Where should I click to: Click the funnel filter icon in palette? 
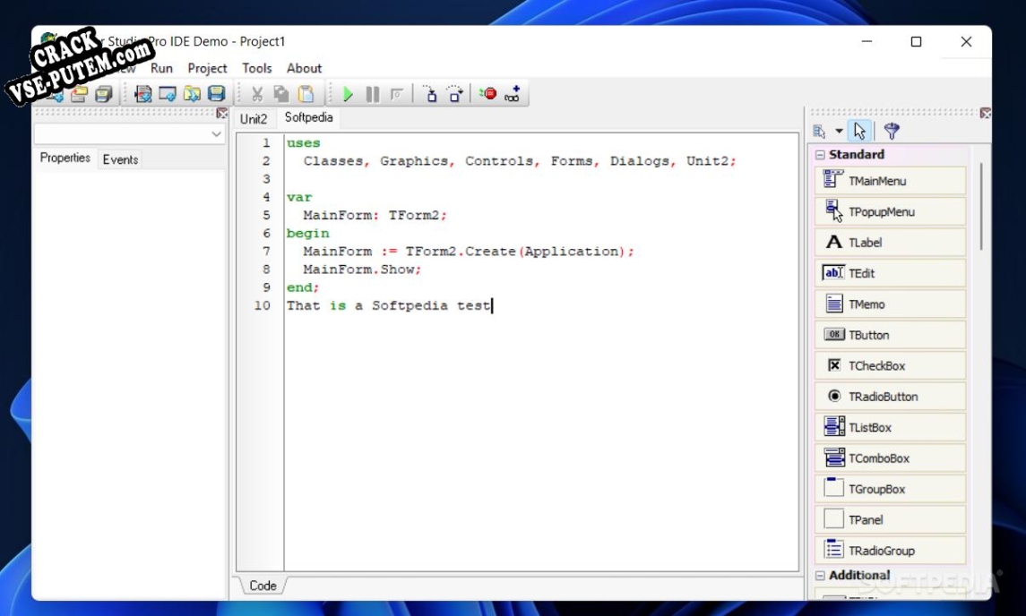coord(892,131)
